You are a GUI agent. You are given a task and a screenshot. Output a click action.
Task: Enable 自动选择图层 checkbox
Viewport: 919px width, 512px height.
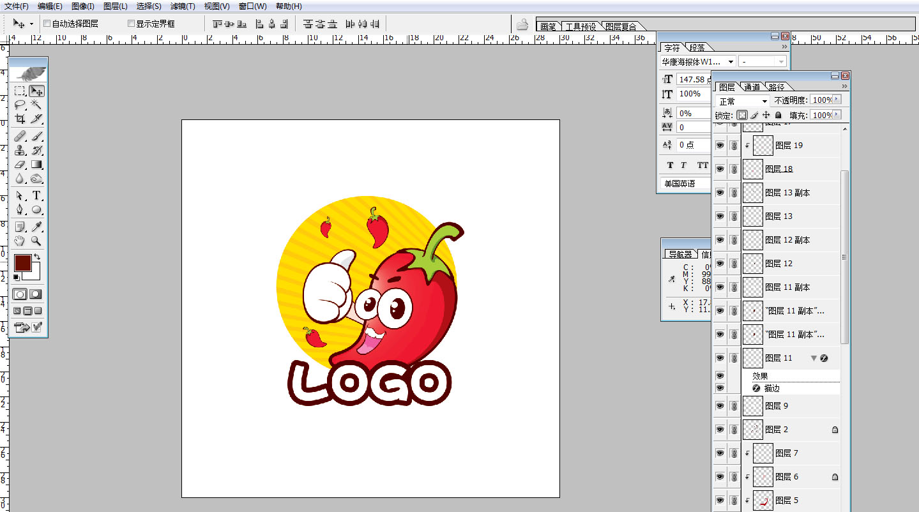point(47,24)
